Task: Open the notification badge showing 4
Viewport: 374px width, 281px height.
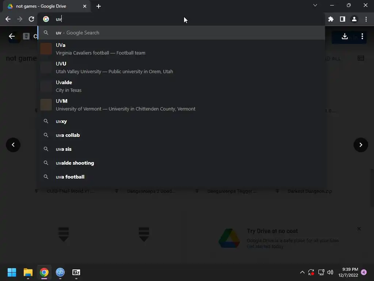Action: (364, 272)
